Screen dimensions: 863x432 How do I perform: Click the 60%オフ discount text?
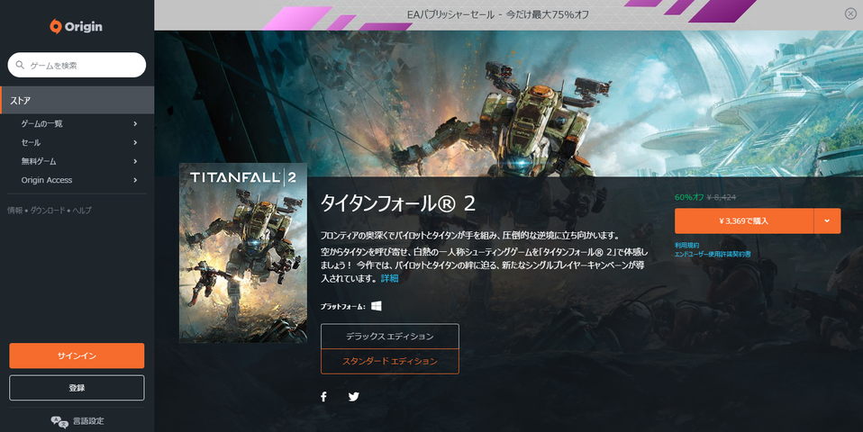[x=689, y=197]
